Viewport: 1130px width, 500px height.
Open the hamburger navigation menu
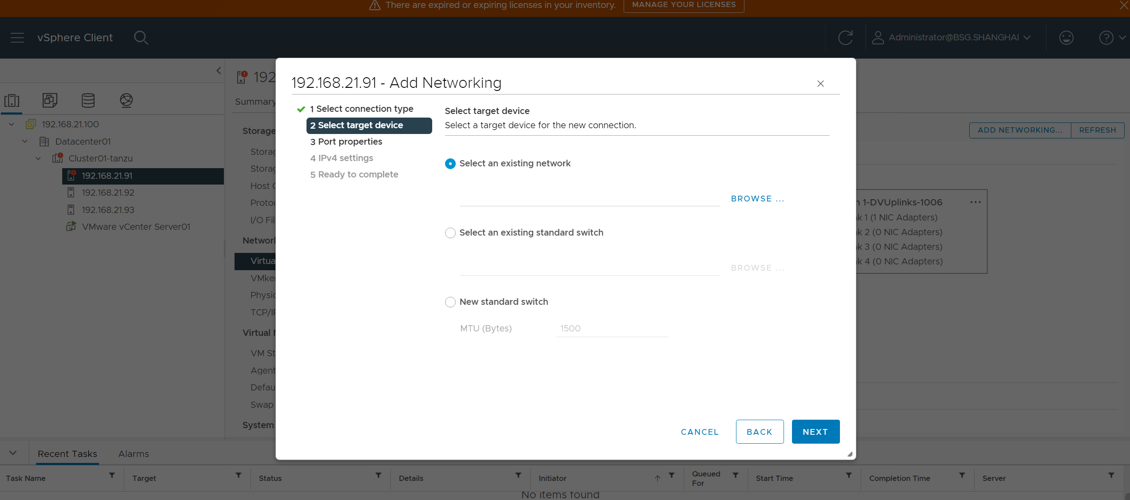tap(17, 38)
